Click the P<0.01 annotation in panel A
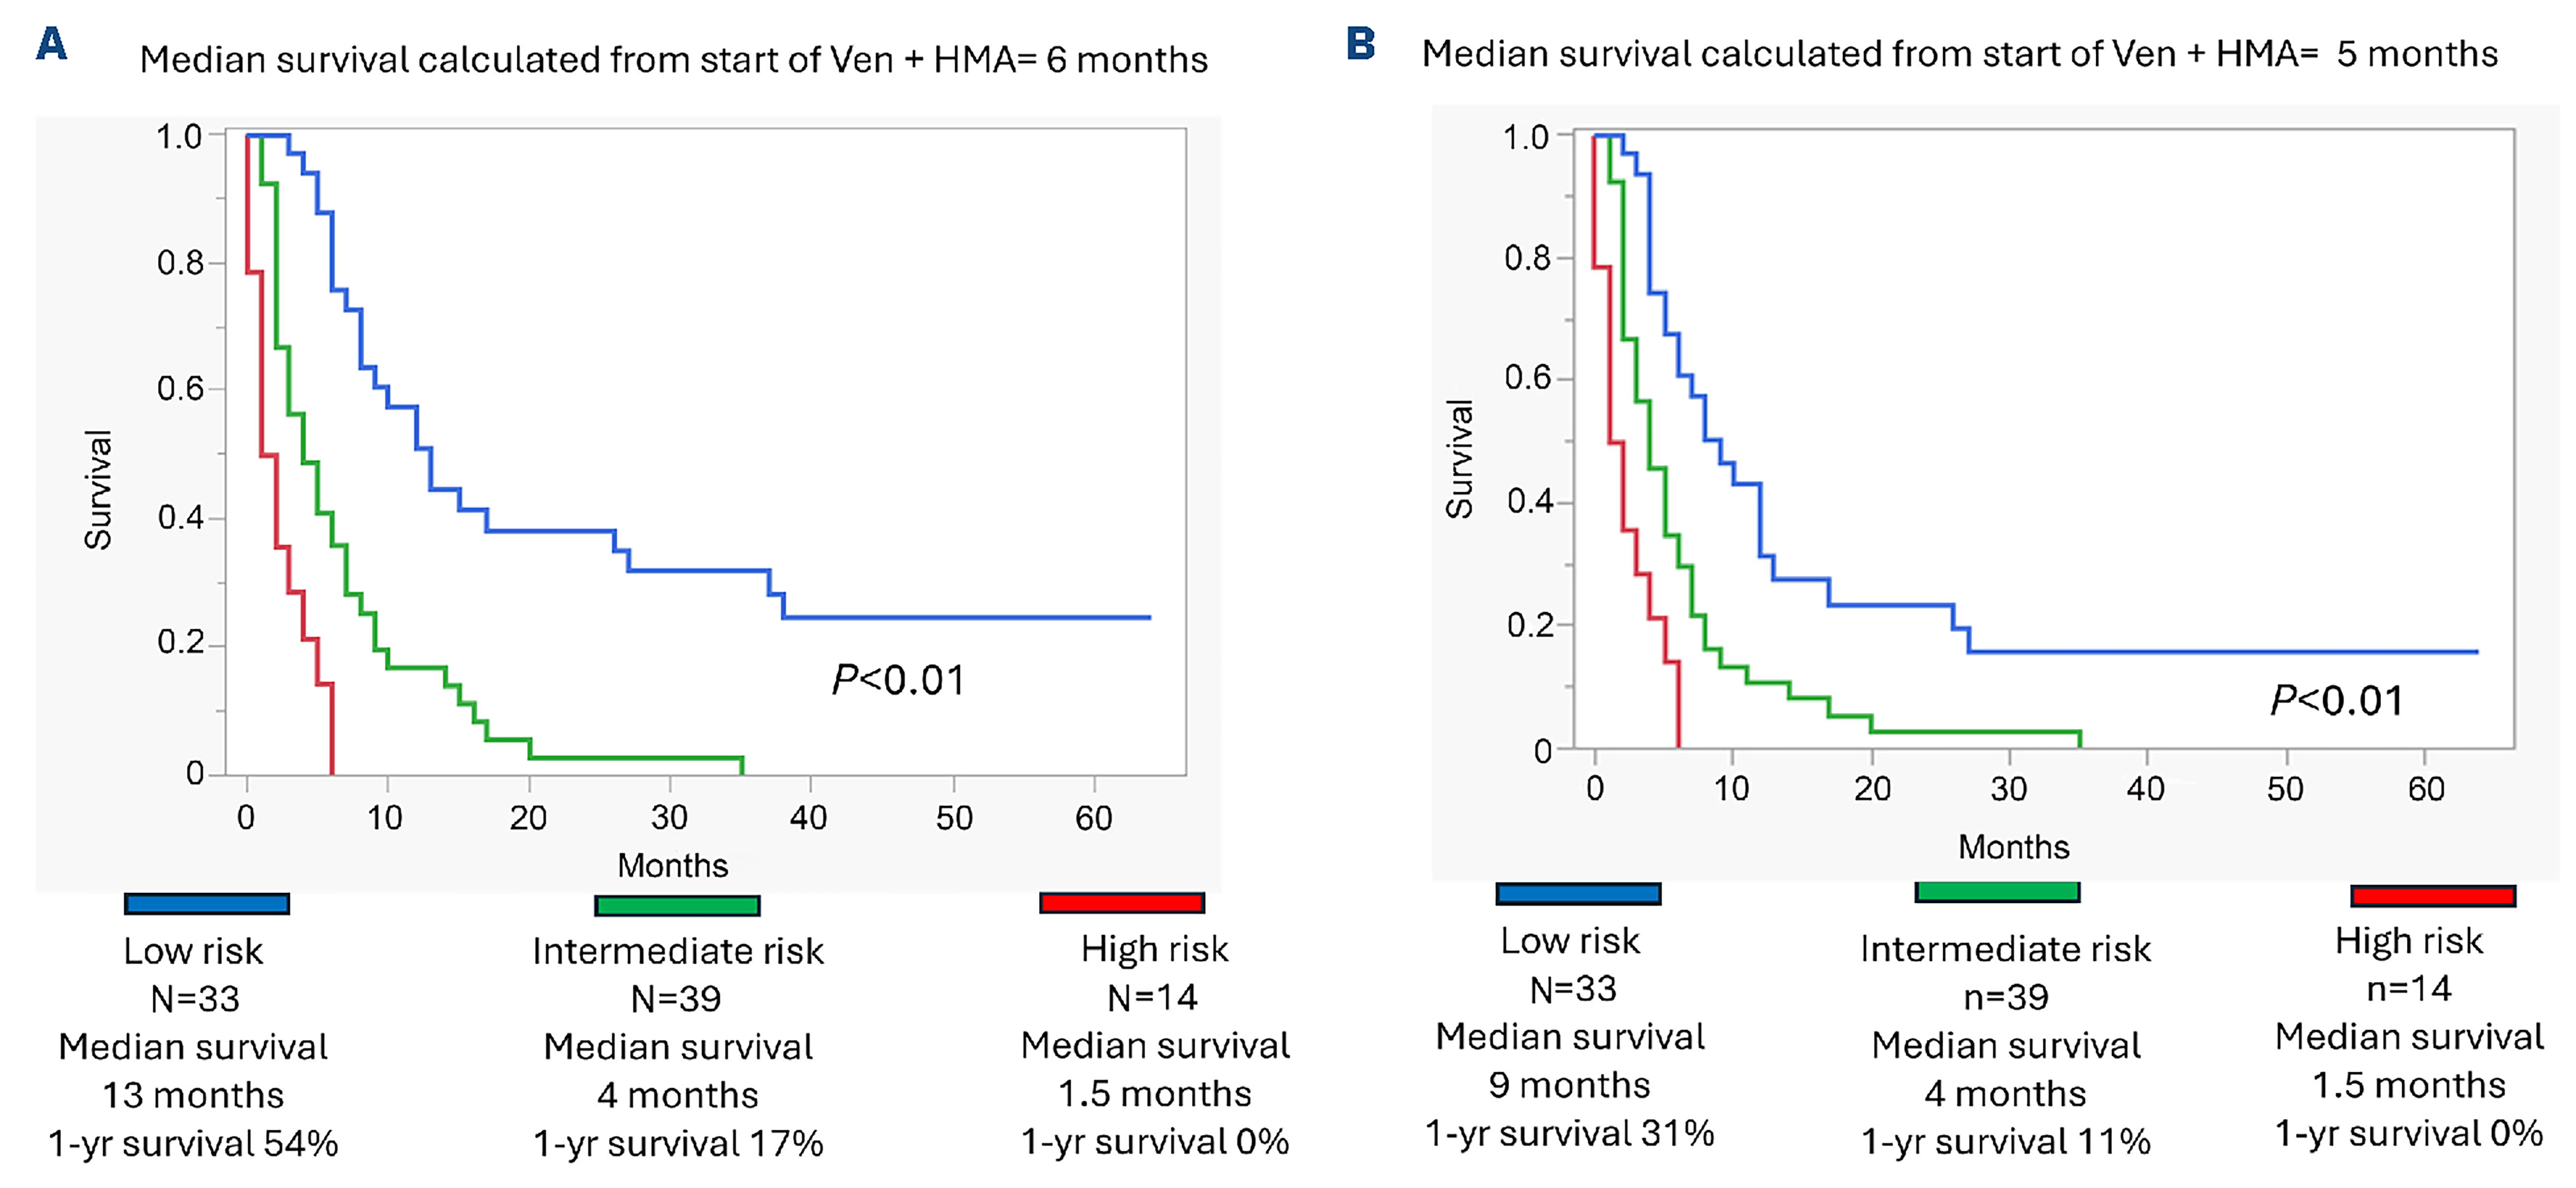This screenshot has width=2576, height=1188. [898, 681]
